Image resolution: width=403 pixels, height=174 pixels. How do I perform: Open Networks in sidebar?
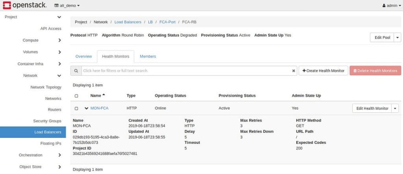(53, 98)
